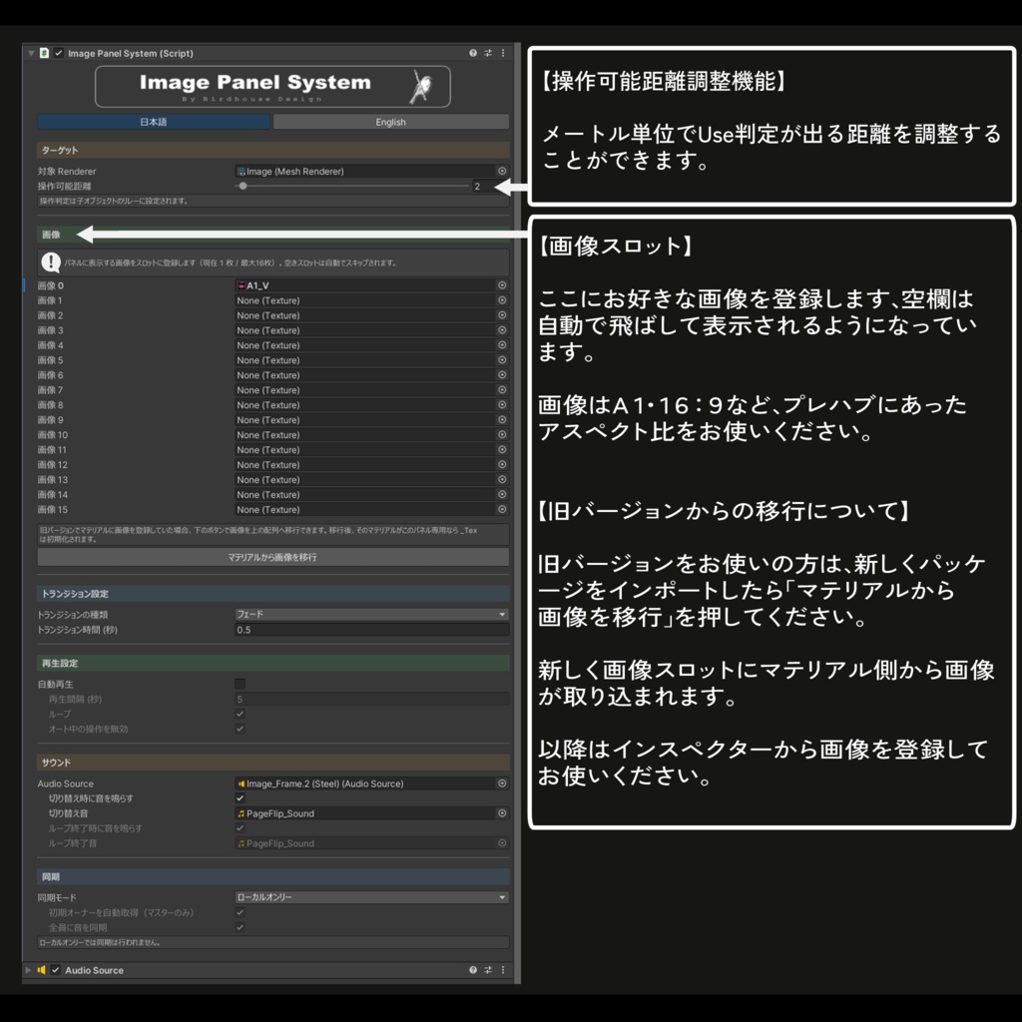
Task: Enable the 自動再生 checkbox
Action: 240,684
